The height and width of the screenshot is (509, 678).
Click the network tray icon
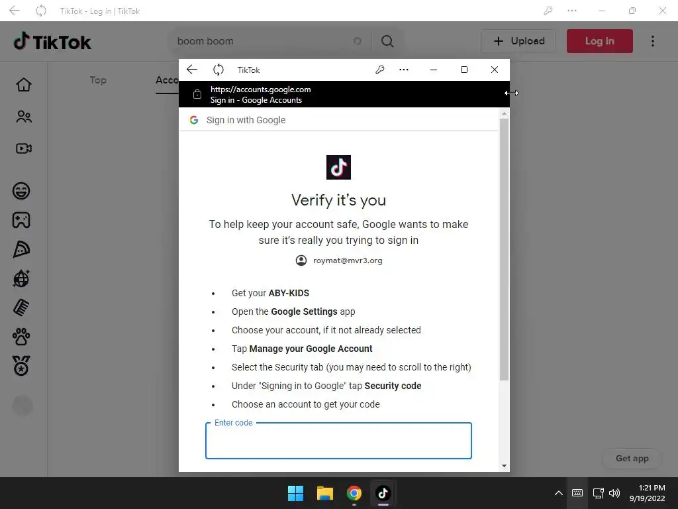598,493
